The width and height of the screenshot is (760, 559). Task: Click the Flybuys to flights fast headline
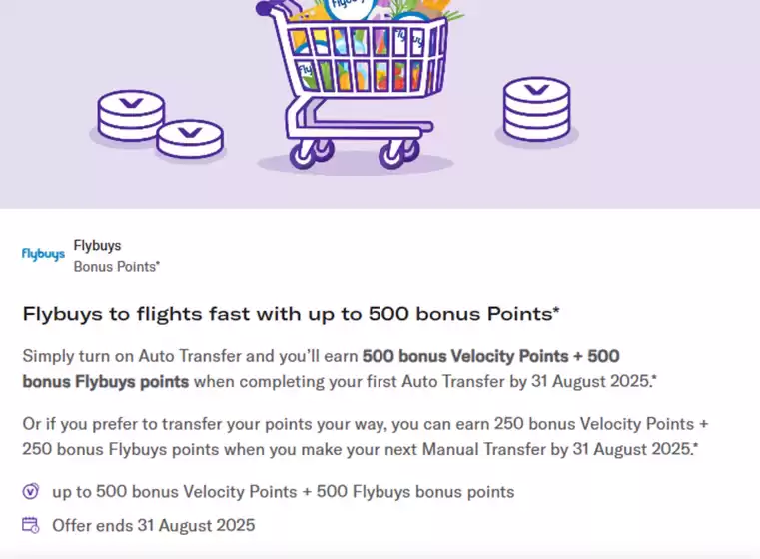(x=291, y=313)
